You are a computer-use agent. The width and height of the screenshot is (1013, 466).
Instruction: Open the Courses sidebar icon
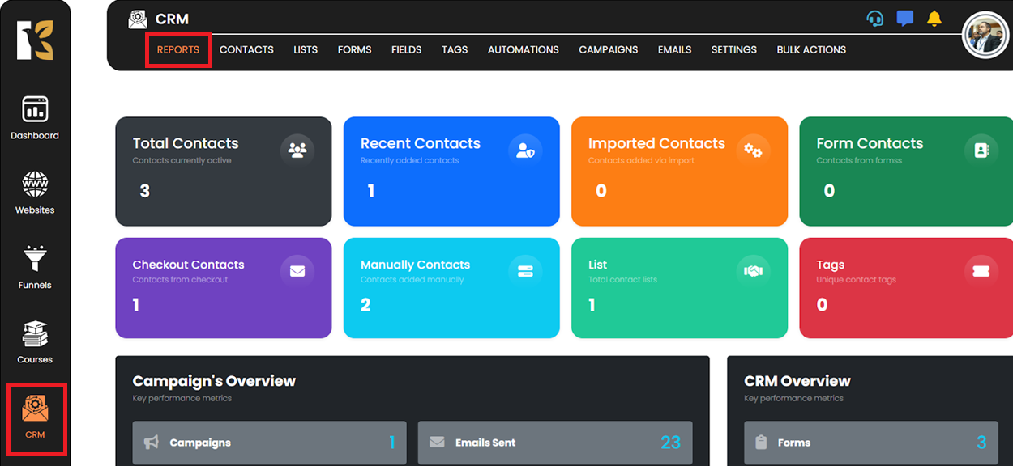pyautogui.click(x=35, y=341)
